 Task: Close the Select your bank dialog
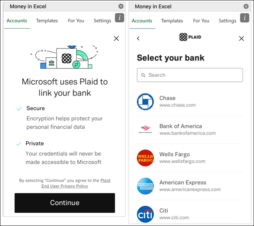point(241,39)
